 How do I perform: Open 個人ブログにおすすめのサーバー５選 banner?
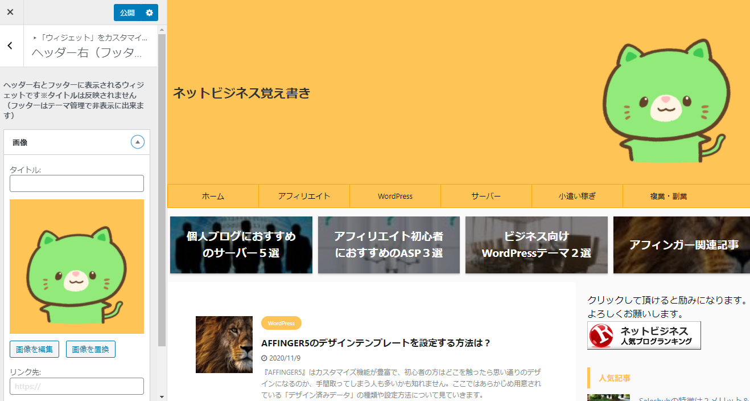coord(241,245)
